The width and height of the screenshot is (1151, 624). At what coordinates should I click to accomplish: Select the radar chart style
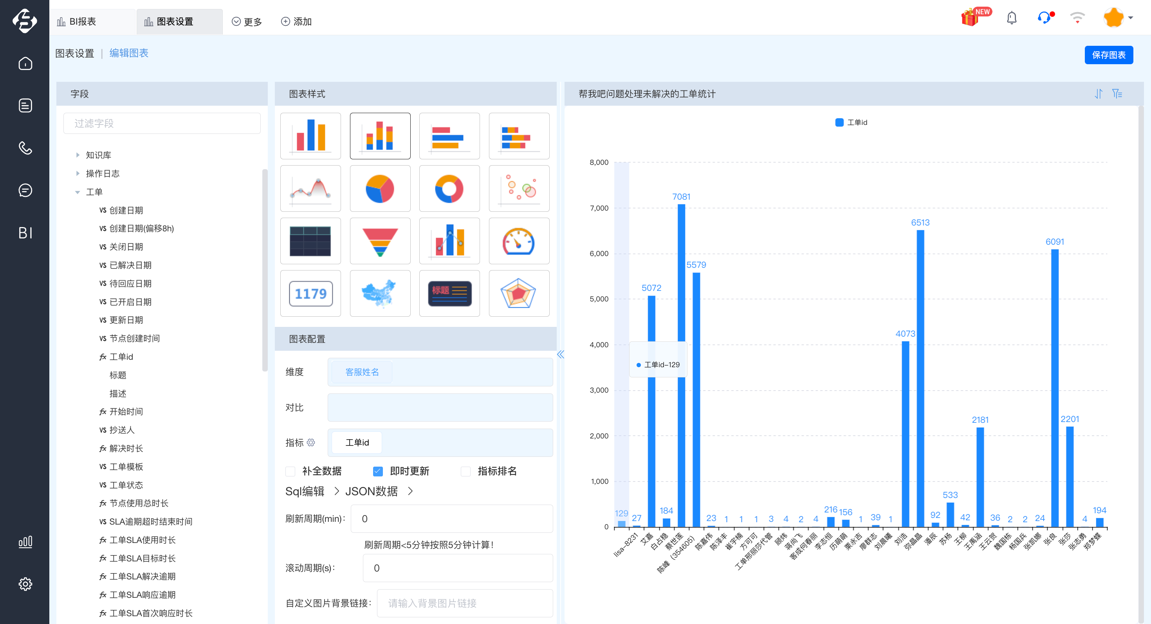click(519, 294)
